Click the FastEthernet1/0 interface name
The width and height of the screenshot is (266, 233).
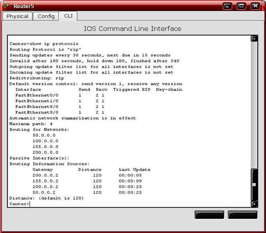tap(37, 101)
